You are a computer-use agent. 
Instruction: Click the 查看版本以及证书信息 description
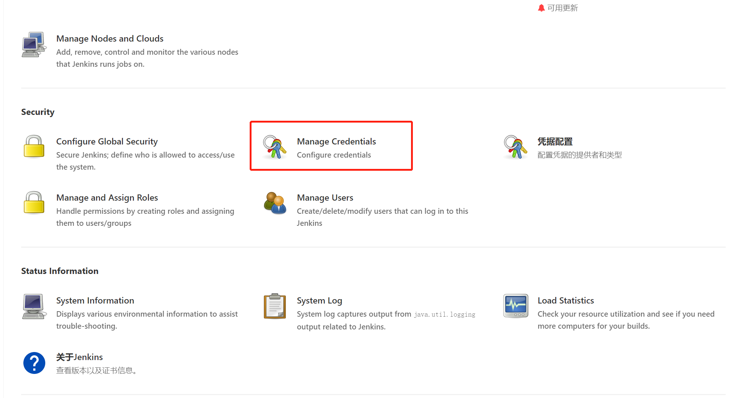[x=97, y=371]
